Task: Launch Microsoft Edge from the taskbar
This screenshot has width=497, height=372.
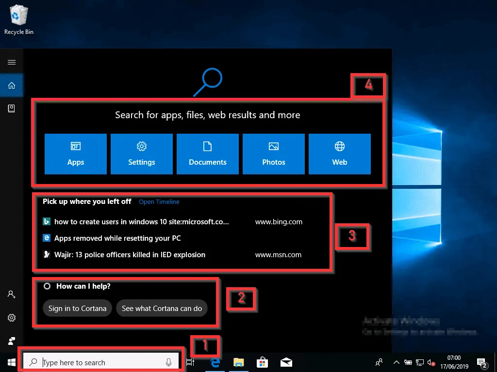Action: [x=214, y=362]
